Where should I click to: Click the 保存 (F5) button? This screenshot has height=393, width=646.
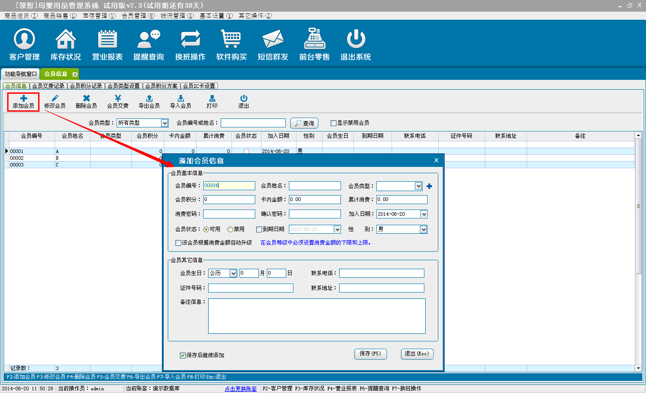point(370,354)
